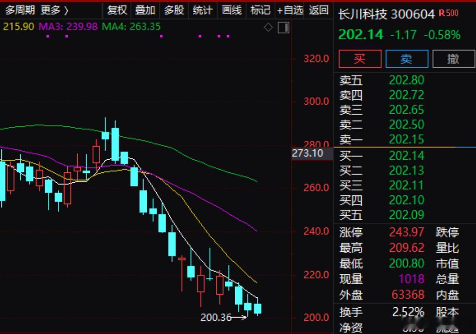Select 买四 price 202.10

(x=406, y=200)
